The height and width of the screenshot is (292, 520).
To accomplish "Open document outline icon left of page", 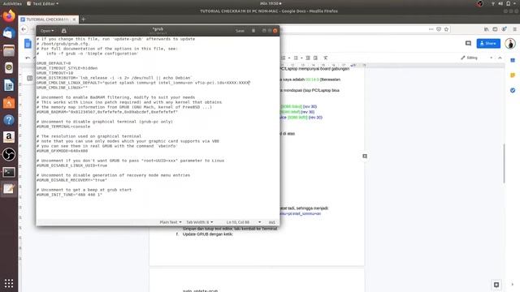I will tap(29, 78).
